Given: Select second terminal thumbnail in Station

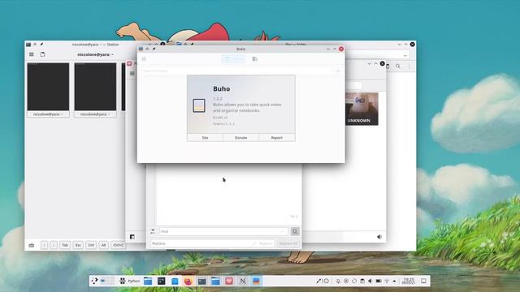Looking at the screenshot, I should coord(95,87).
